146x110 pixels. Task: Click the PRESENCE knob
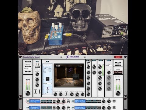click(x=37, y=79)
